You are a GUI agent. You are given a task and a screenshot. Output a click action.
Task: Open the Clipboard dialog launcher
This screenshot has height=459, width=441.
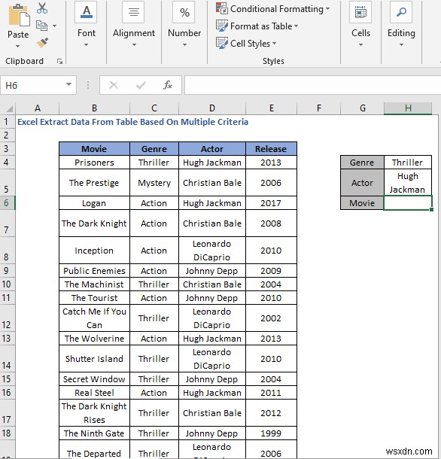click(59, 61)
